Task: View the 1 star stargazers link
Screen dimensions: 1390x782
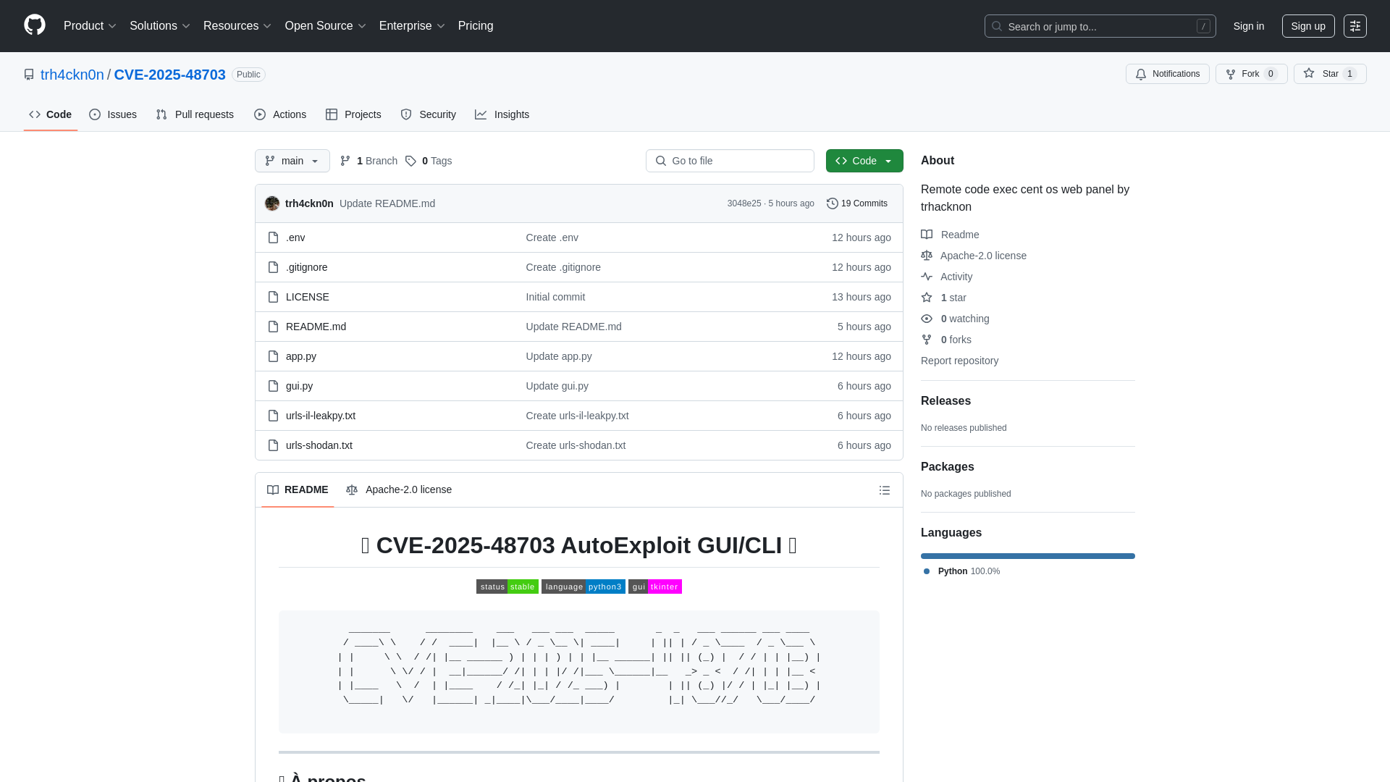Action: pos(944,298)
